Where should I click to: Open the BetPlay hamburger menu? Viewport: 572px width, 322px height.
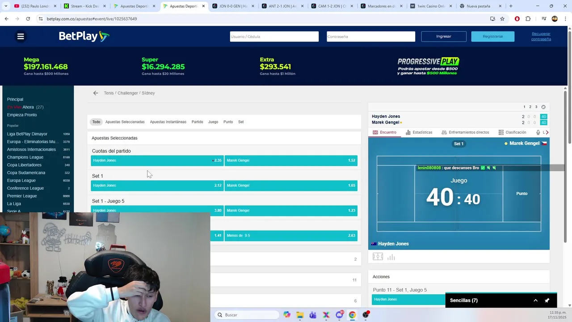[x=21, y=37]
